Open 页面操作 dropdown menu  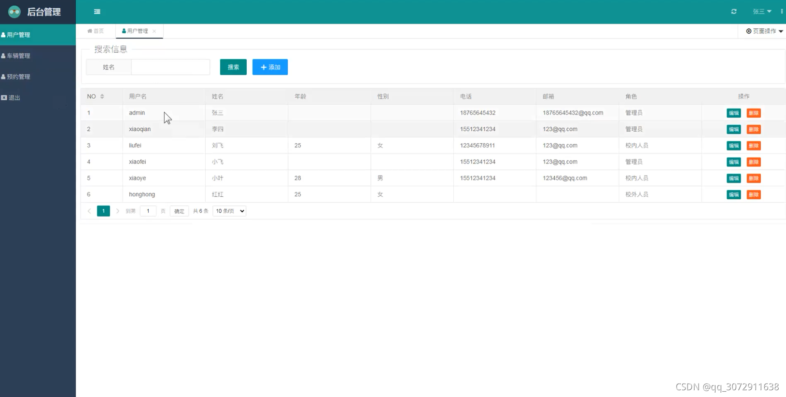point(765,31)
